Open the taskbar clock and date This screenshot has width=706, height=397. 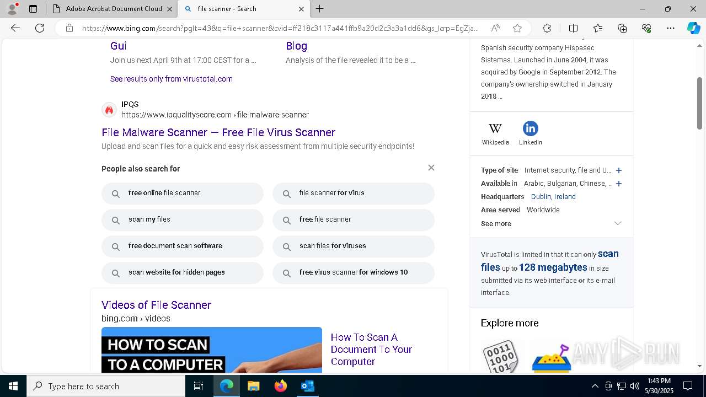point(659,386)
